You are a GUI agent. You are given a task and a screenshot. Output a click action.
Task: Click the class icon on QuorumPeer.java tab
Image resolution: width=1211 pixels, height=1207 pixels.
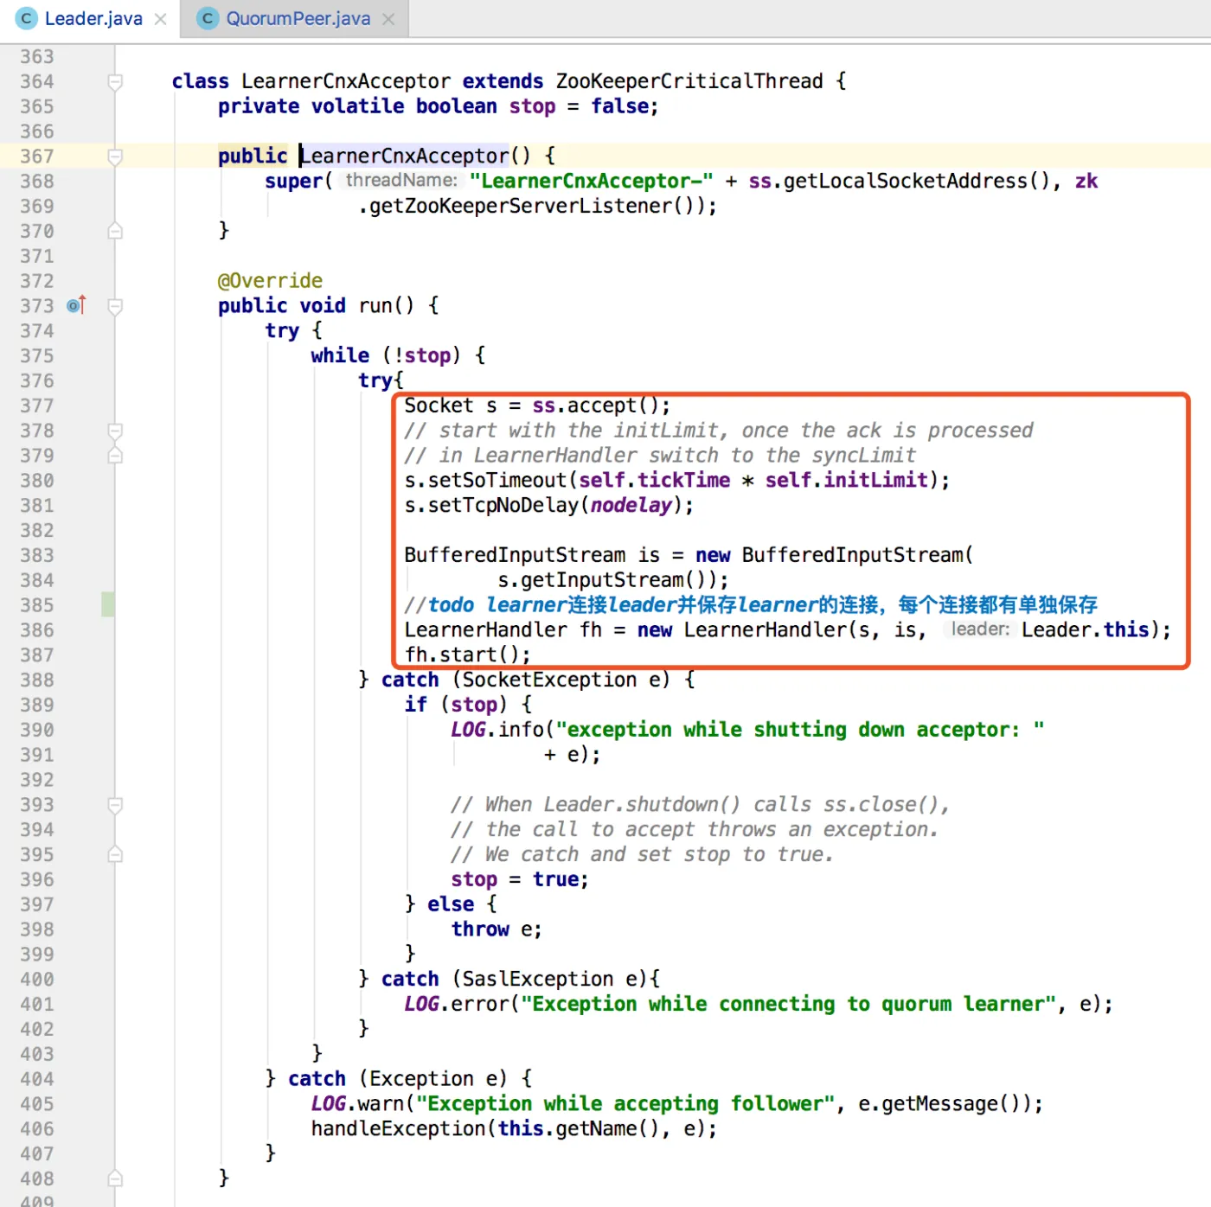tap(208, 18)
